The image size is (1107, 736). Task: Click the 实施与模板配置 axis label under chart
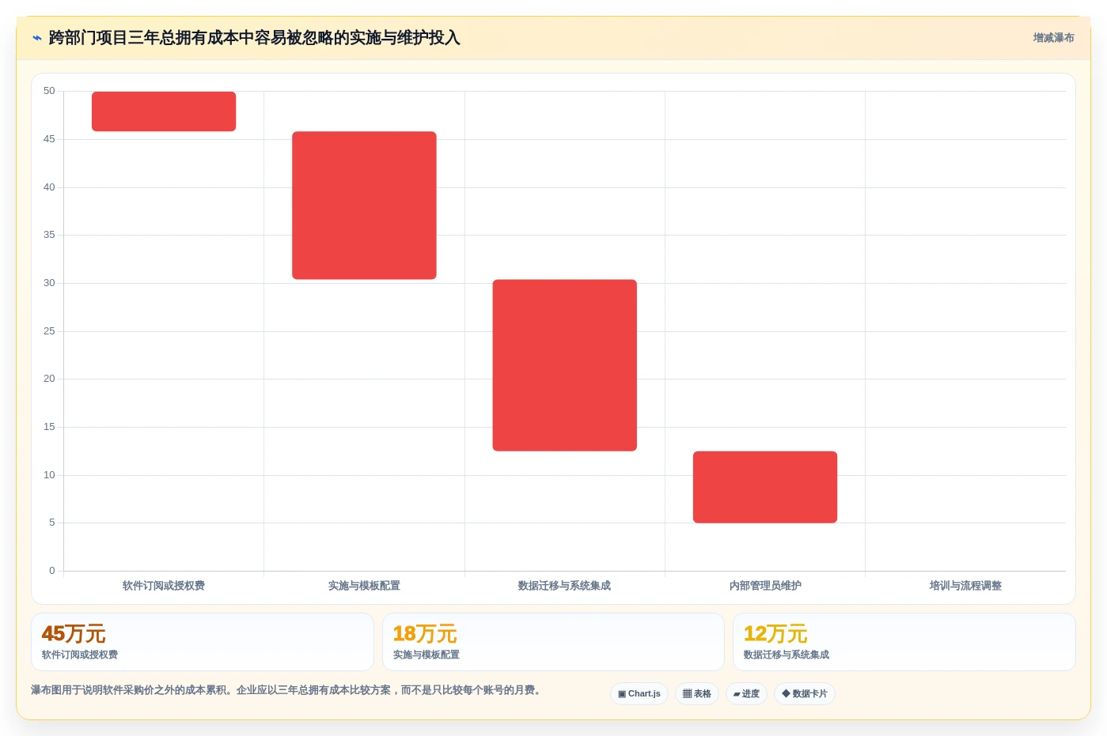364,586
